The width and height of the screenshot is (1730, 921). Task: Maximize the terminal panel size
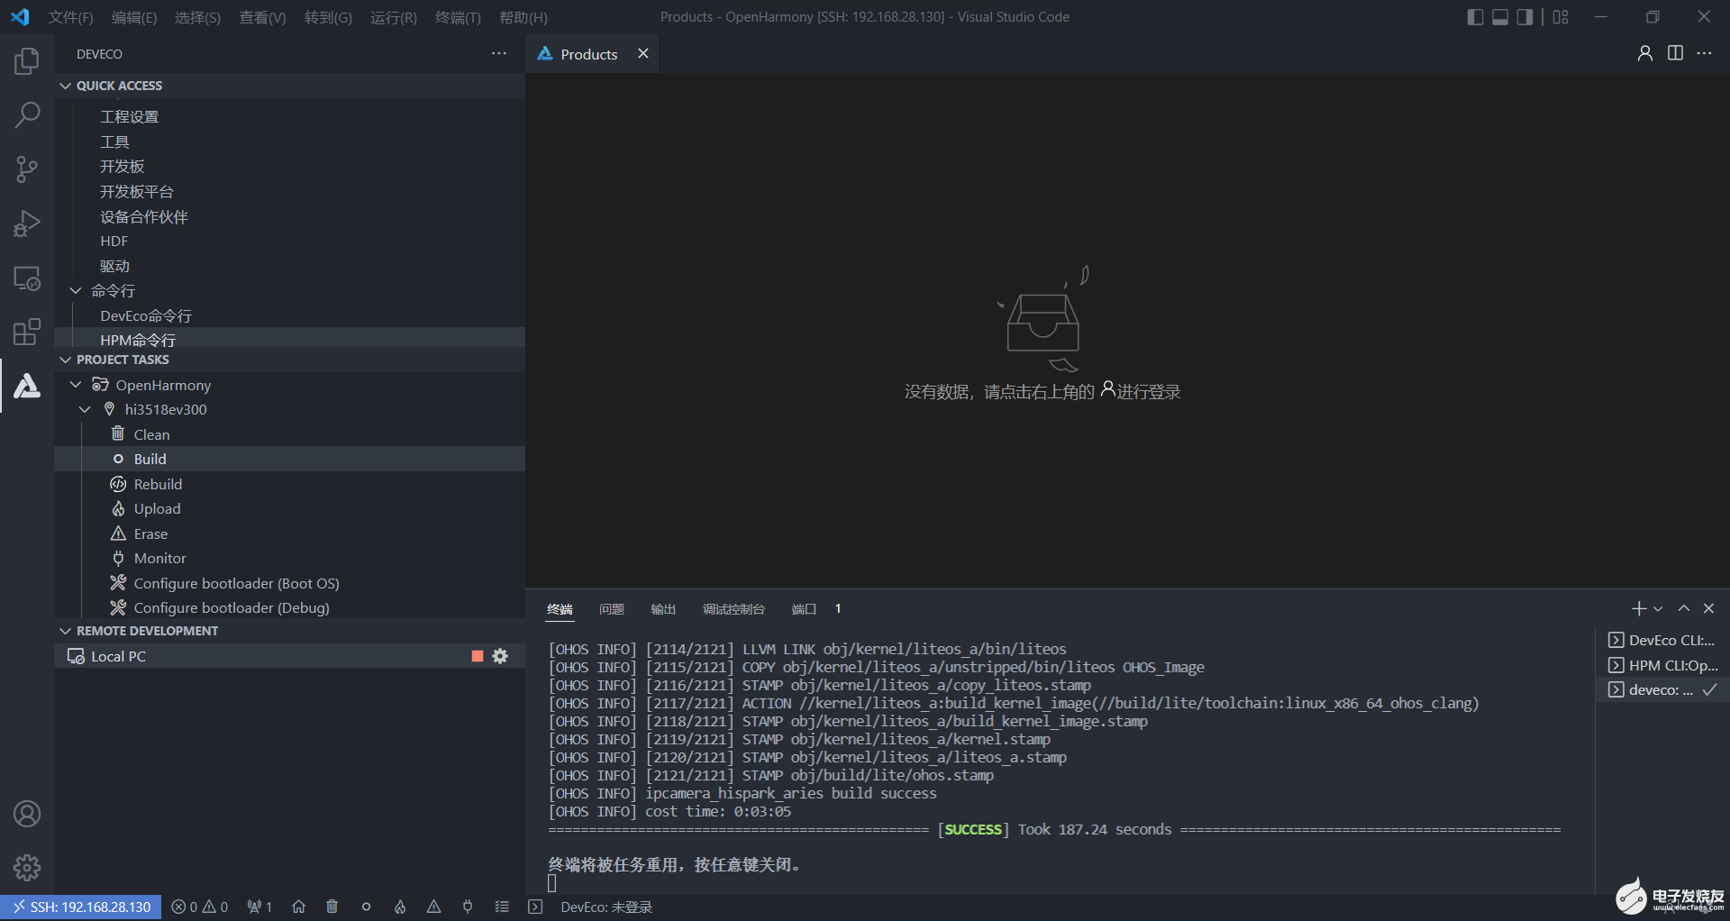click(1683, 609)
